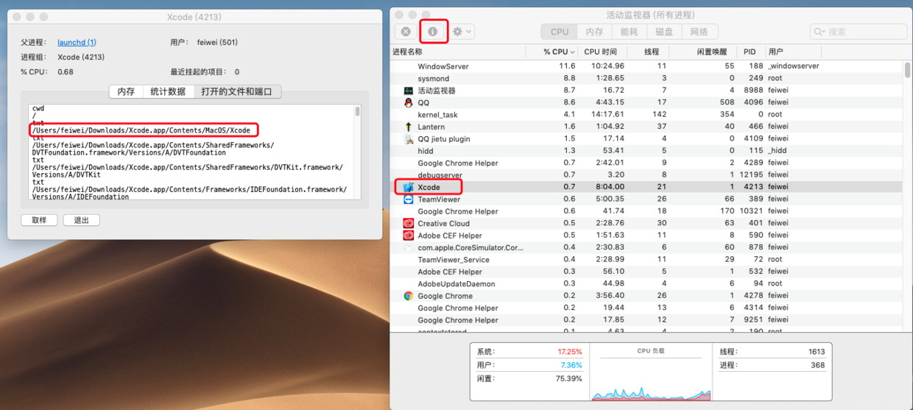
Task: Select the Google Chrome process icon
Action: point(409,296)
